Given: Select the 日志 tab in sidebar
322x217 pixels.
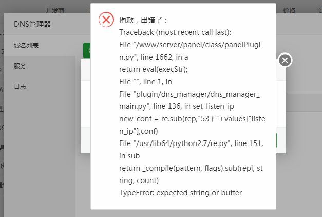Looking at the screenshot, I should coord(20,86).
